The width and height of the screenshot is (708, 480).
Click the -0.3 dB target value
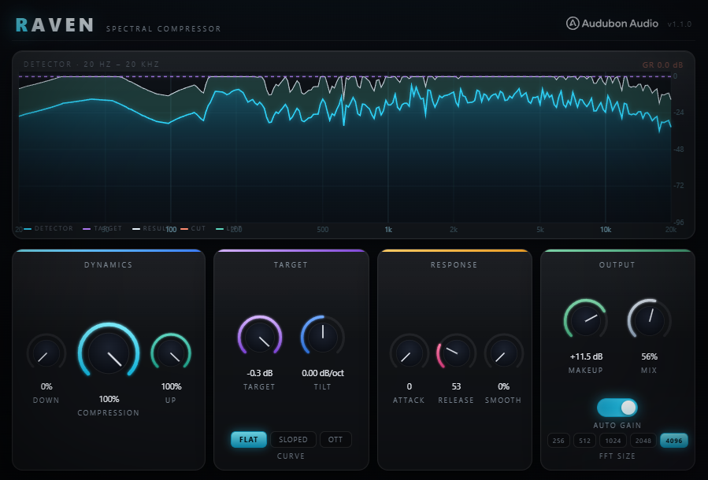click(260, 373)
